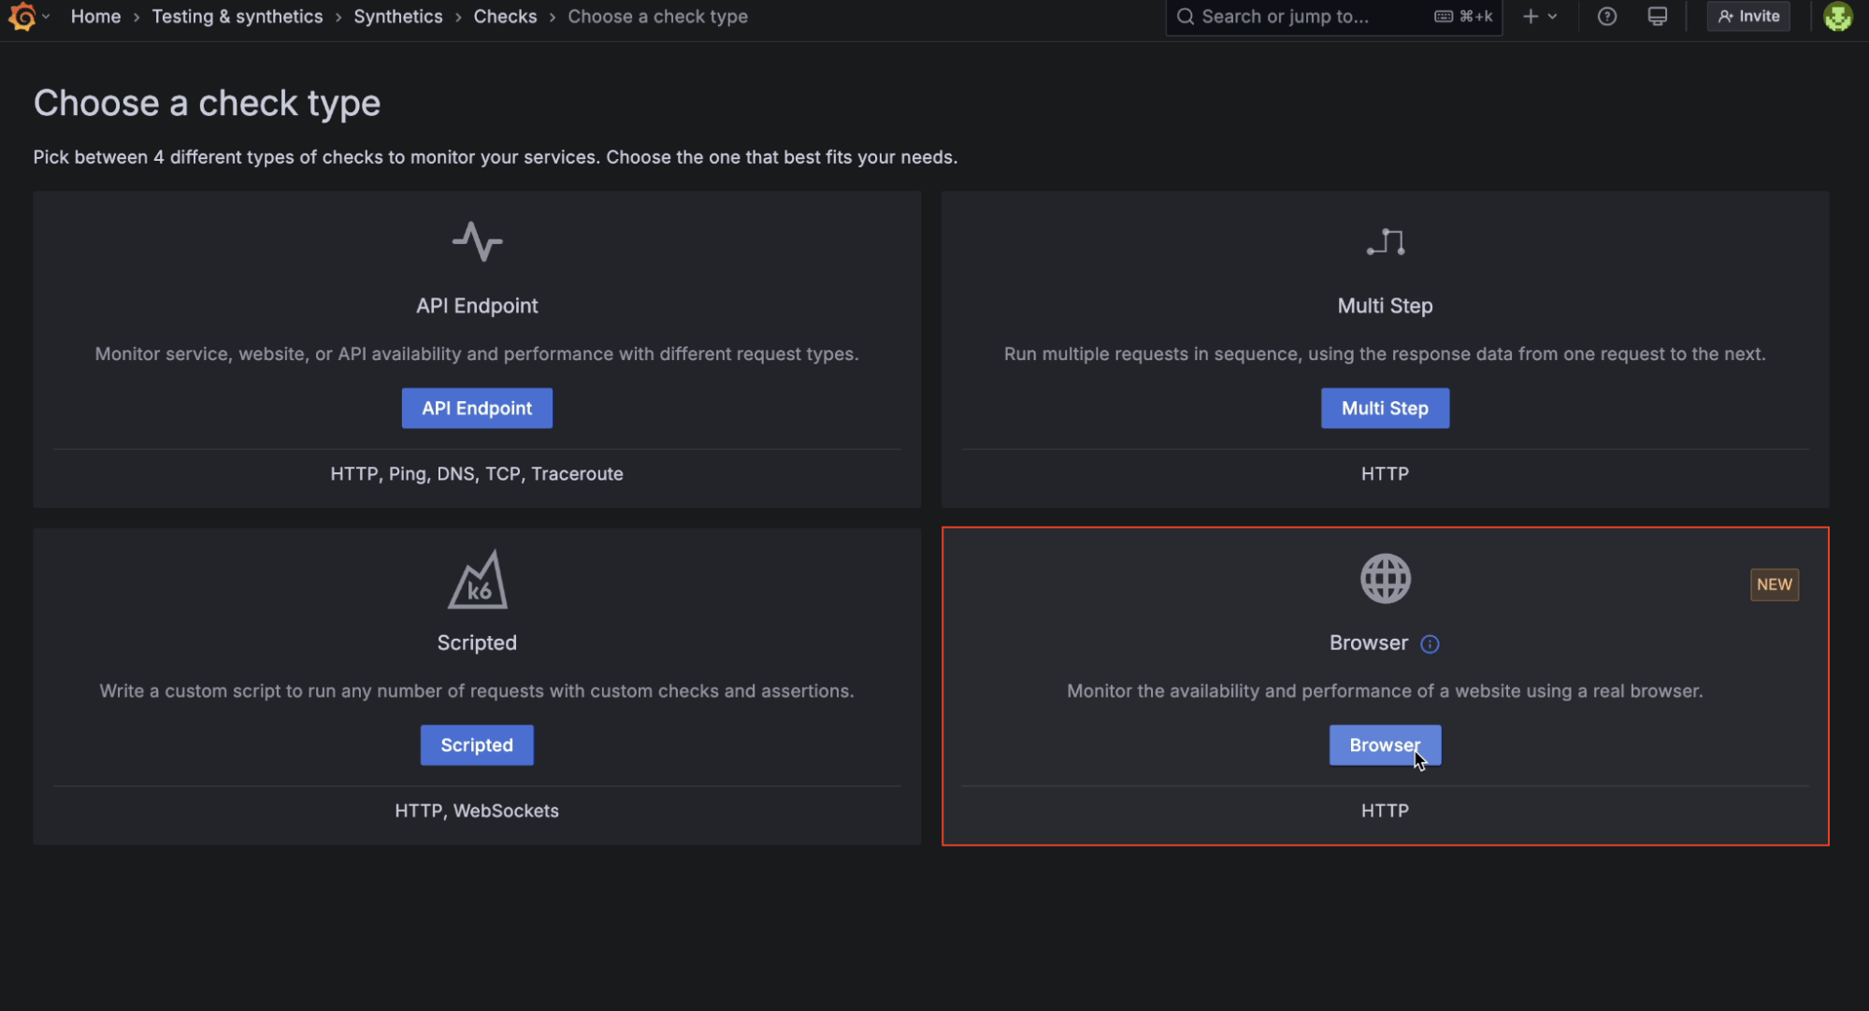Go back to Checks breadcrumb
The image size is (1869, 1011).
coord(505,17)
